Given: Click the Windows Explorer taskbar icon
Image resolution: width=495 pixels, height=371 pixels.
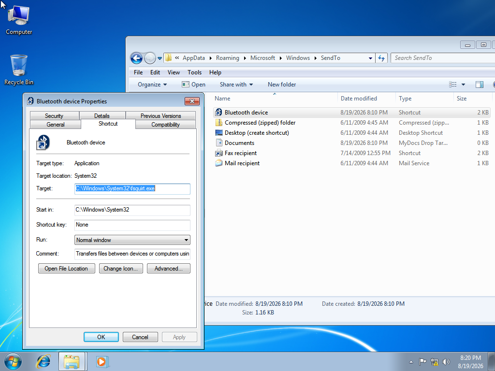Looking at the screenshot, I should tap(72, 361).
